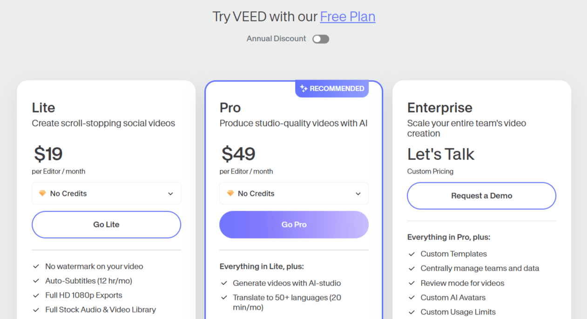Click the Review mode for videos feature
The width and height of the screenshot is (587, 319).
click(x=462, y=283)
